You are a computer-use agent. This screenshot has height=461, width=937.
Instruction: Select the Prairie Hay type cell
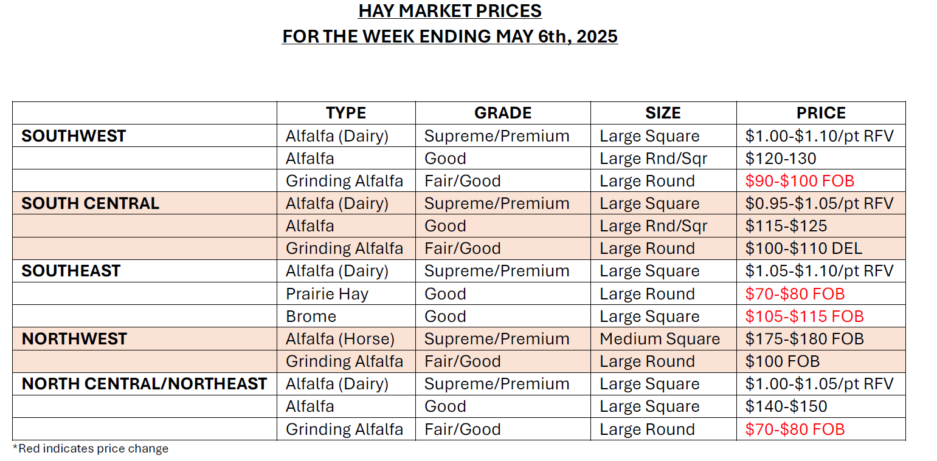[x=327, y=294]
